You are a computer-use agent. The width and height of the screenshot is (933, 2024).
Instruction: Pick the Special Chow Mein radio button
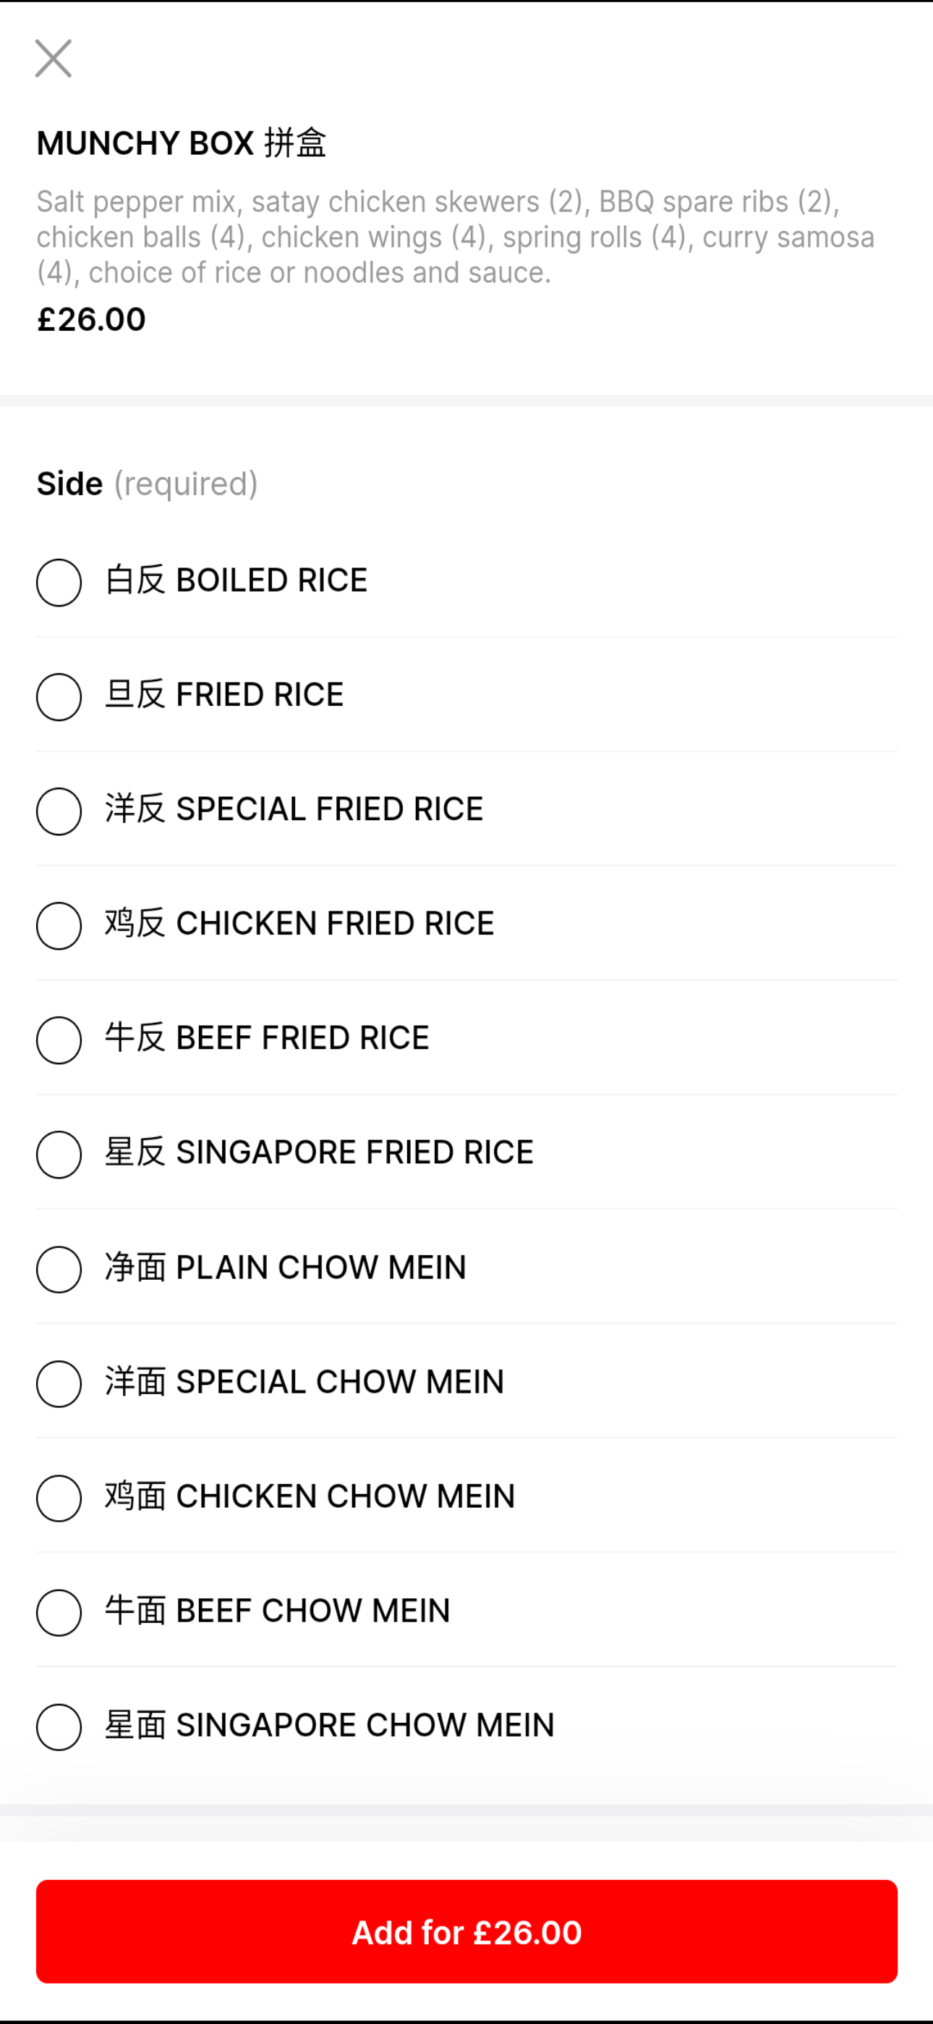pyautogui.click(x=59, y=1383)
